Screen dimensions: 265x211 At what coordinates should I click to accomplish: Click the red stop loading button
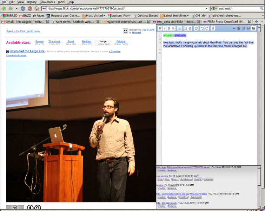[x=30, y=8]
